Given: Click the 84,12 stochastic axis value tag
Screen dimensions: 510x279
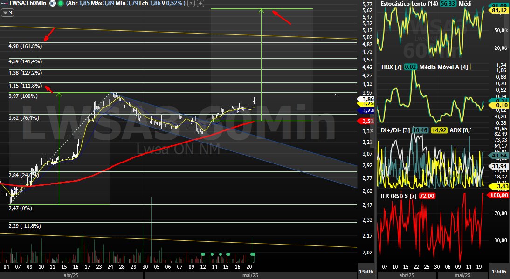Looking at the screenshot, I should [499, 10].
